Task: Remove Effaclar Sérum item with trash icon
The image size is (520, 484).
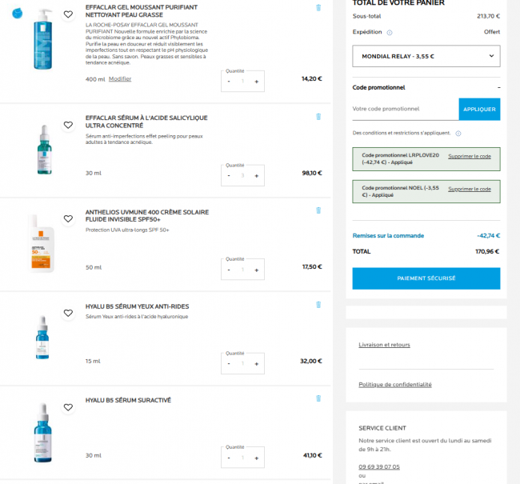Action: tap(318, 117)
